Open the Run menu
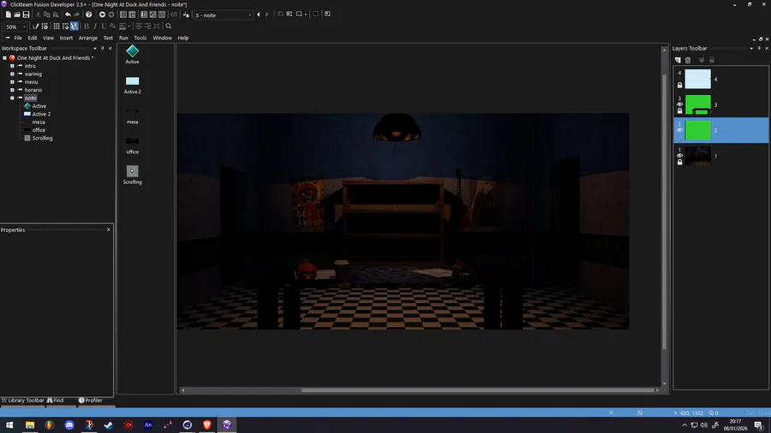Screen dimensions: 771x433 click(x=123, y=38)
